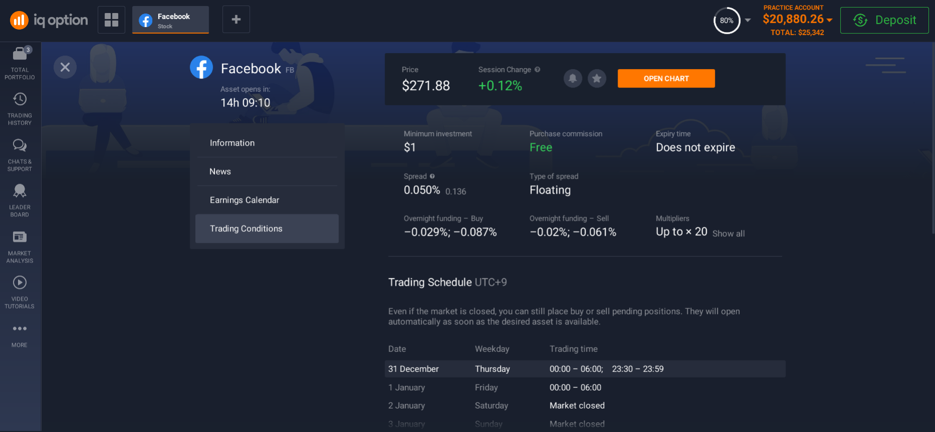The height and width of the screenshot is (432, 935).
Task: Toggle the price alert bell icon
Action: pyautogui.click(x=573, y=79)
